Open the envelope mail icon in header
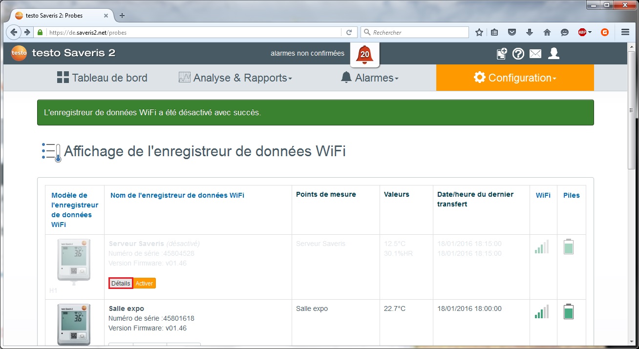The height and width of the screenshot is (349, 639). 535,54
